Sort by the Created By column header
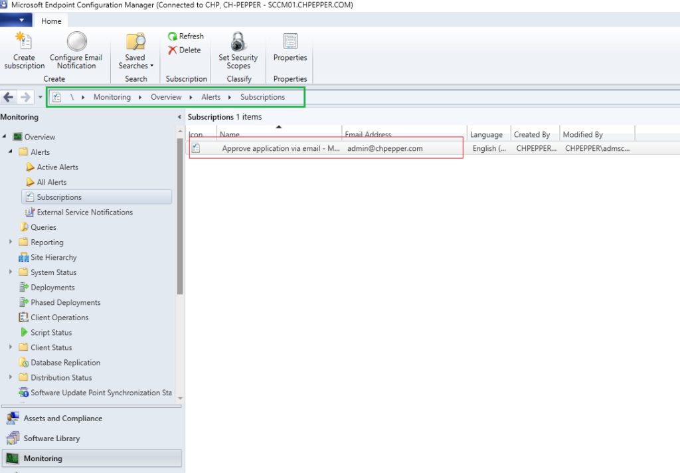Image resolution: width=680 pixels, height=473 pixels. [x=535, y=134]
